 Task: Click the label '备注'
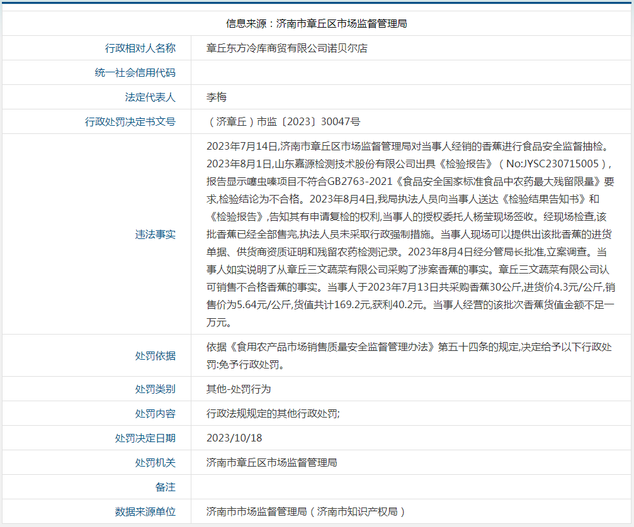[x=166, y=487]
